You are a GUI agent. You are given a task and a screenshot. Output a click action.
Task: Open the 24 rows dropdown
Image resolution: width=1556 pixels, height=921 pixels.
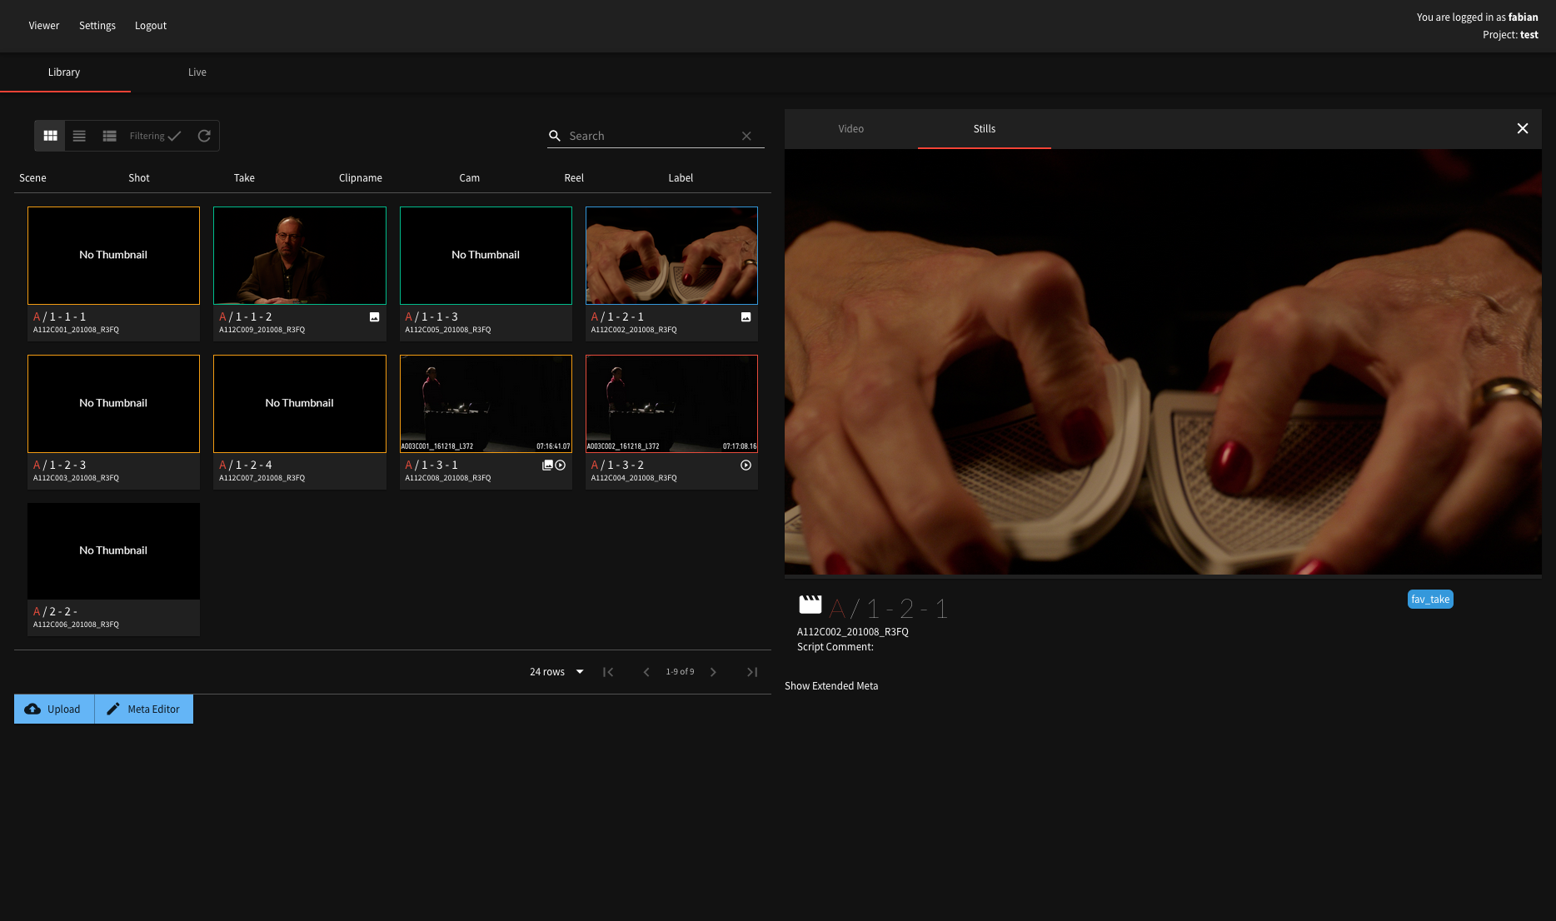coord(556,671)
